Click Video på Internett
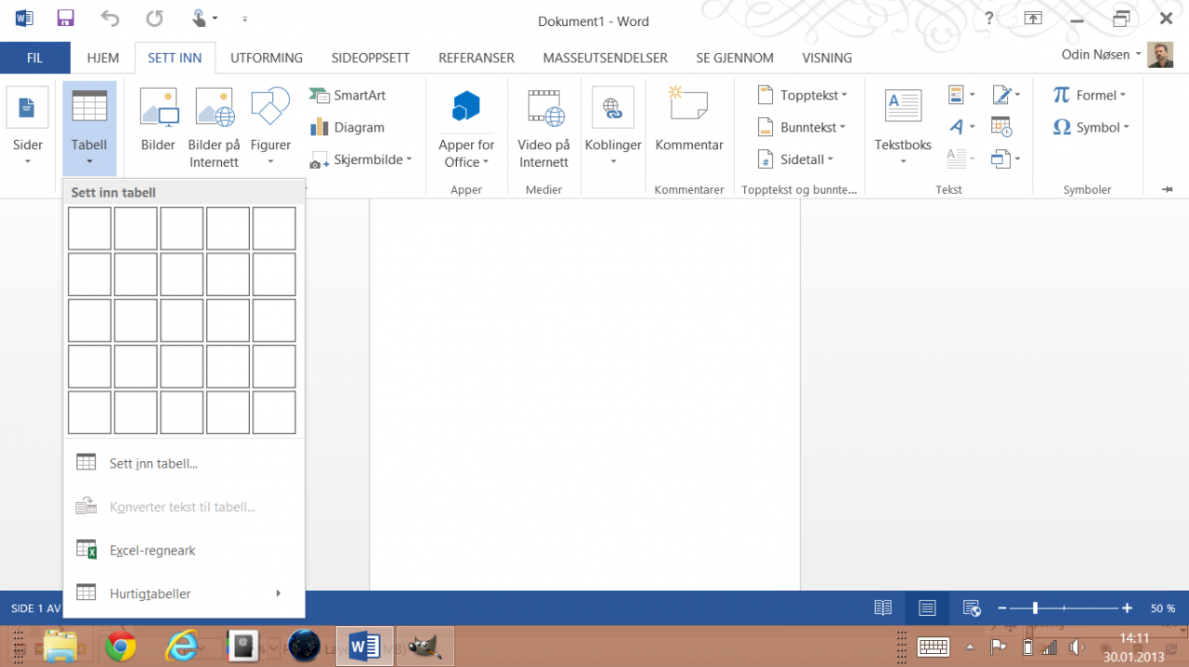 (543, 128)
